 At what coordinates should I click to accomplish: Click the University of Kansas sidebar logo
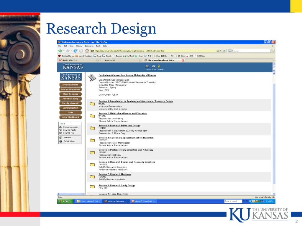pos(71,77)
